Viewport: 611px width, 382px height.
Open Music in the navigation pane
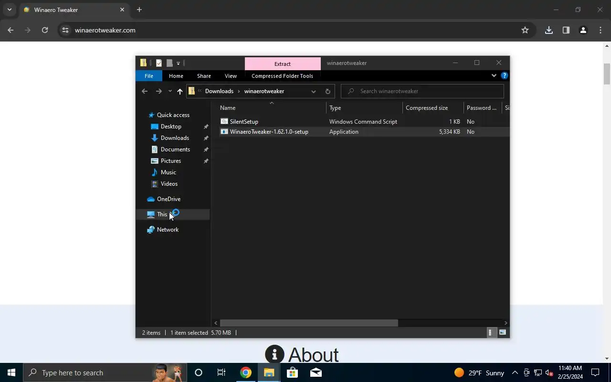168,172
